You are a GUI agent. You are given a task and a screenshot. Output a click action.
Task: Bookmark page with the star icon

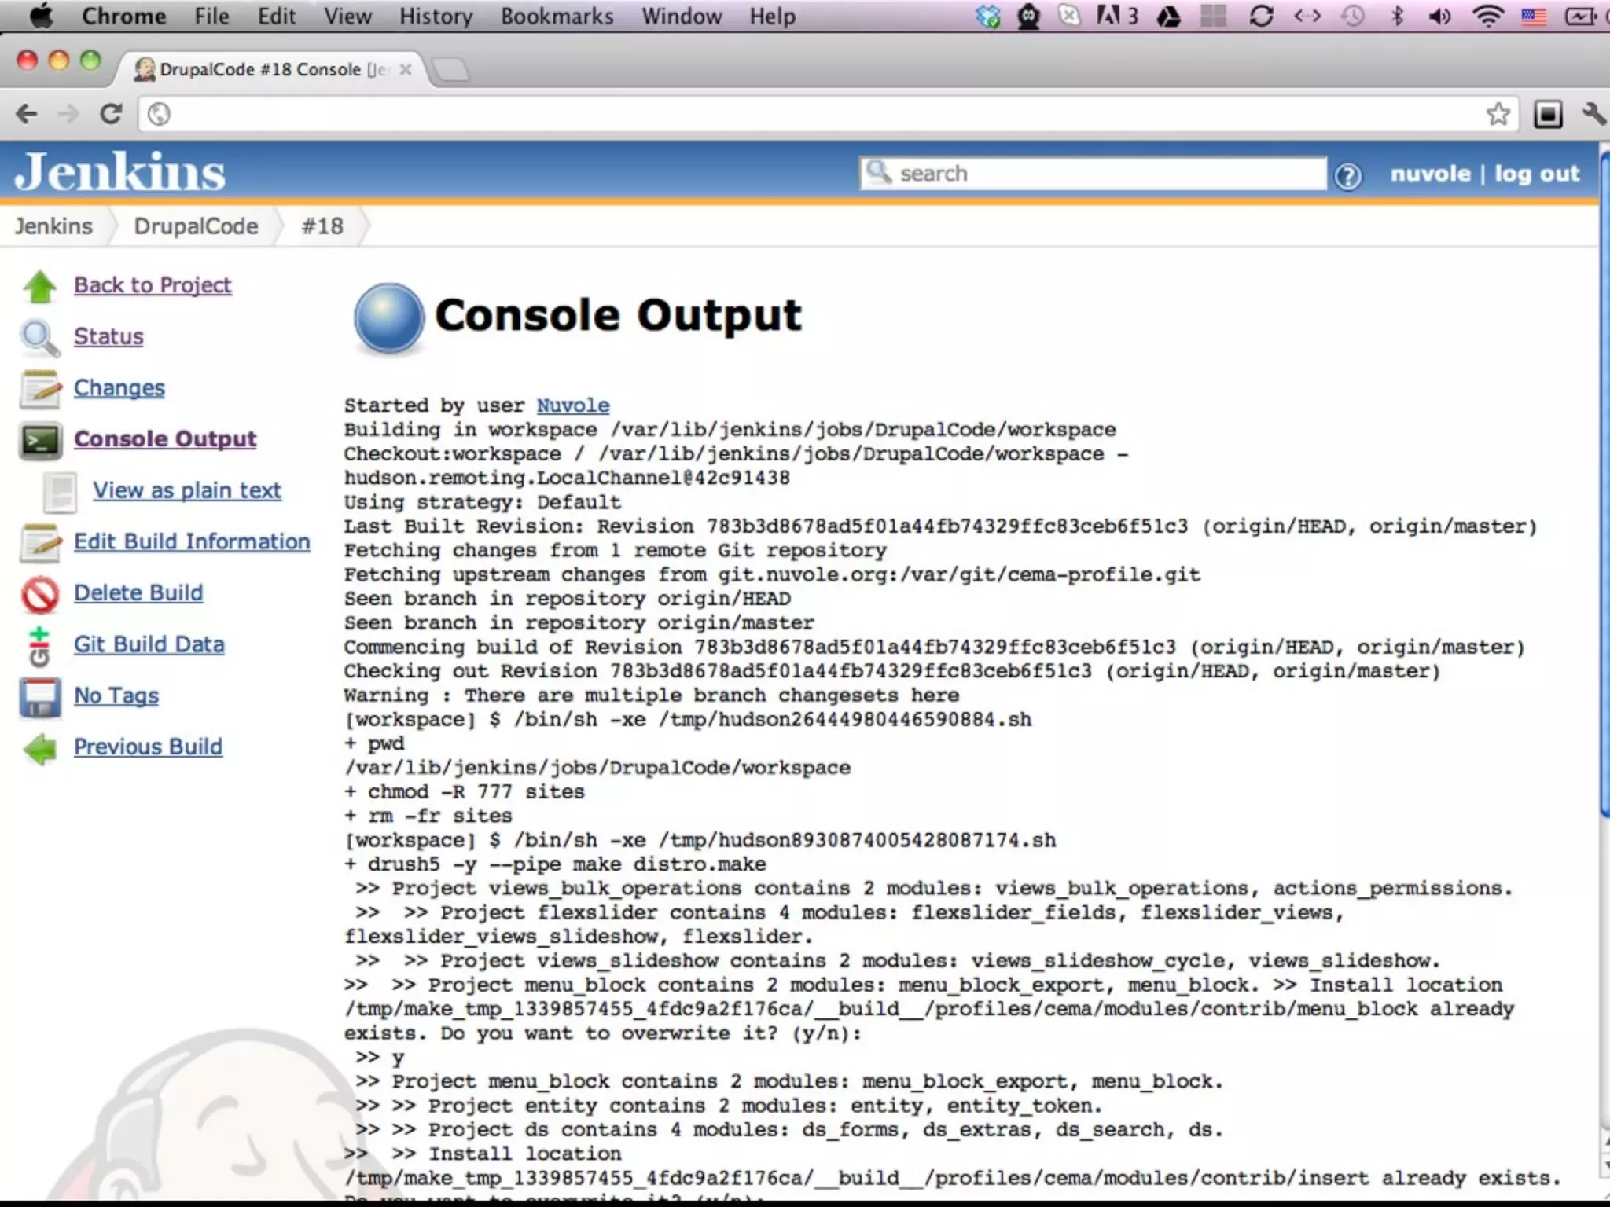point(1498,115)
